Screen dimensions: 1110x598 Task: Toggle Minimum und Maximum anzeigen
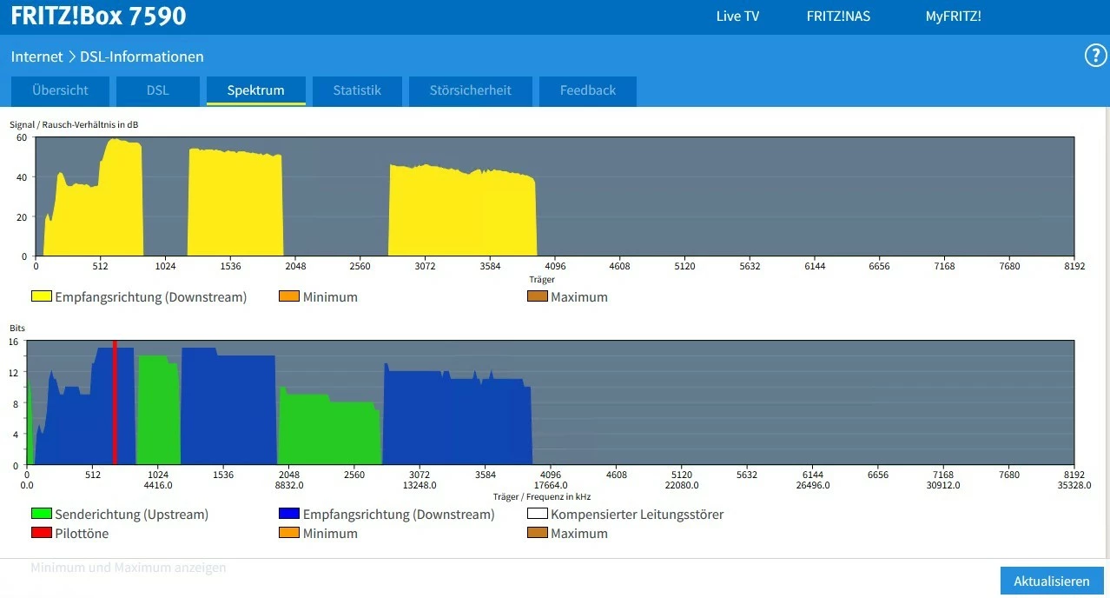[x=129, y=568]
